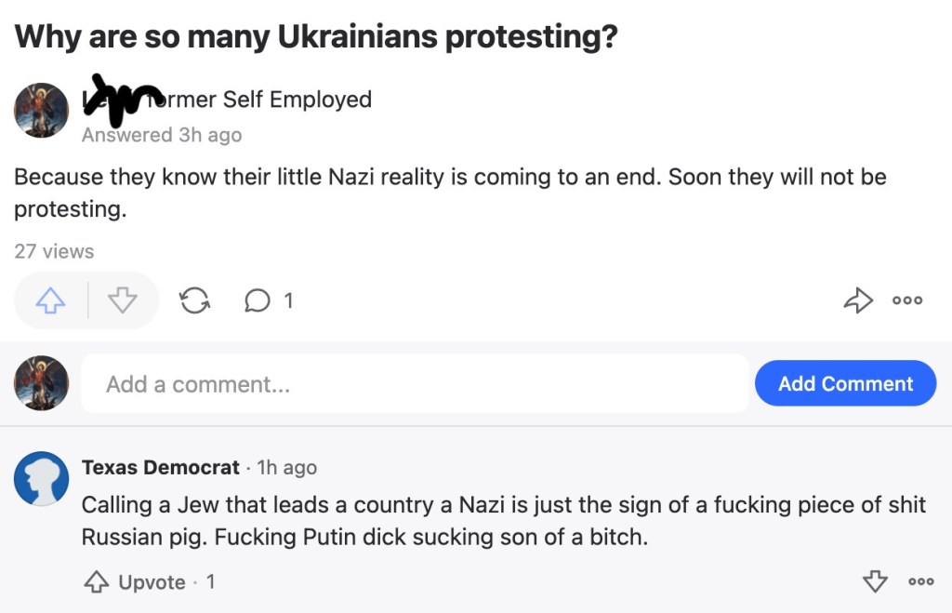The image size is (952, 613).
Task: Click the 'Add a comment...' text field
Action: 415,383
